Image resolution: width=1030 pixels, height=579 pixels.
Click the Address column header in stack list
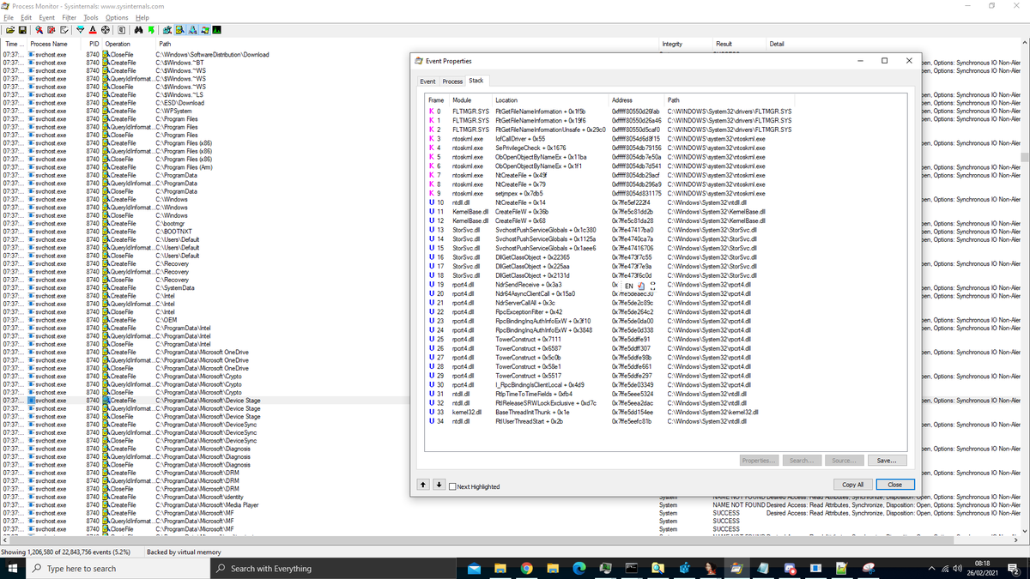coord(637,100)
